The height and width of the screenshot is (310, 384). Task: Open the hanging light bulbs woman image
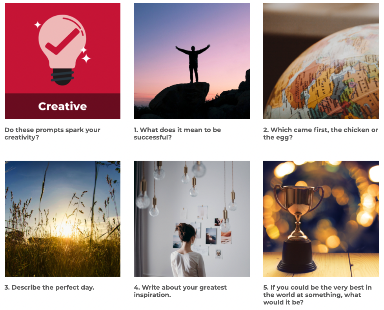point(192,219)
